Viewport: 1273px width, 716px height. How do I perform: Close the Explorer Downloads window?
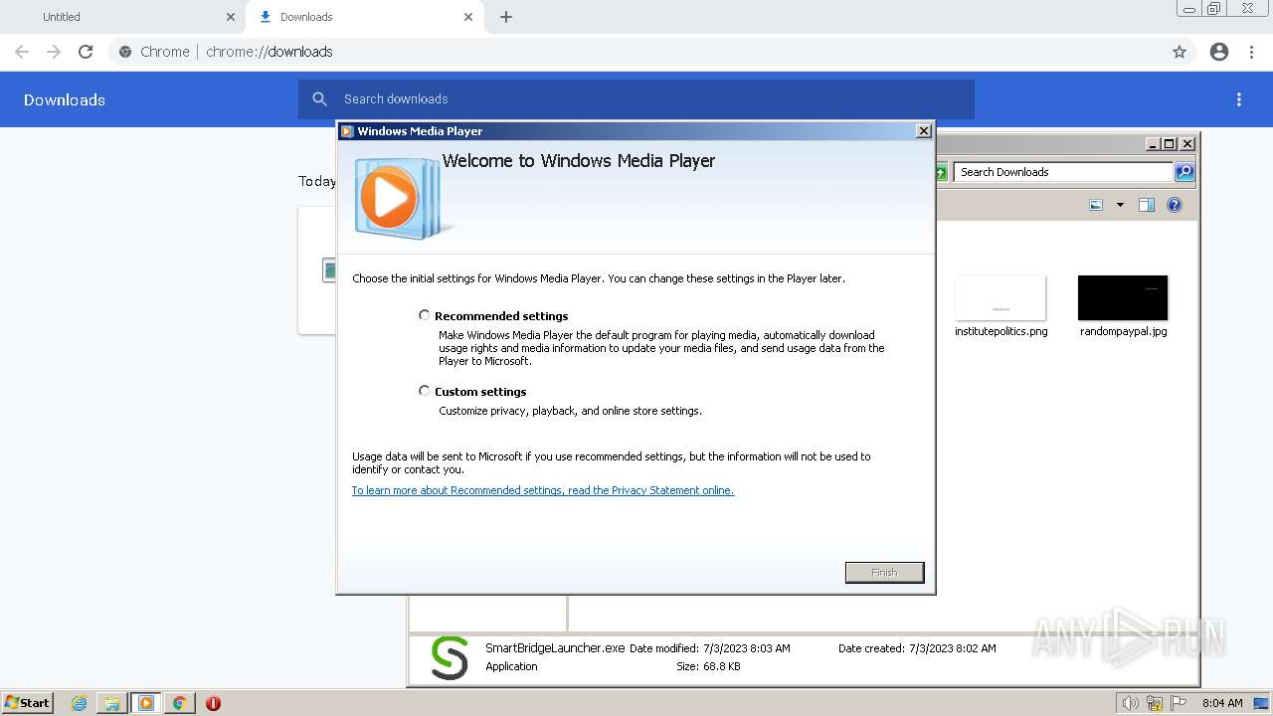(1187, 143)
